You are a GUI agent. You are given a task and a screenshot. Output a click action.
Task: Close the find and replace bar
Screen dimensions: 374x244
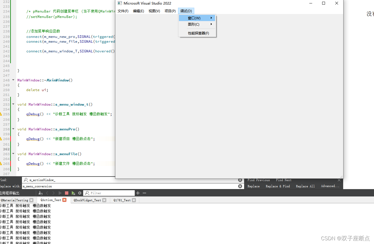(x=339, y=180)
